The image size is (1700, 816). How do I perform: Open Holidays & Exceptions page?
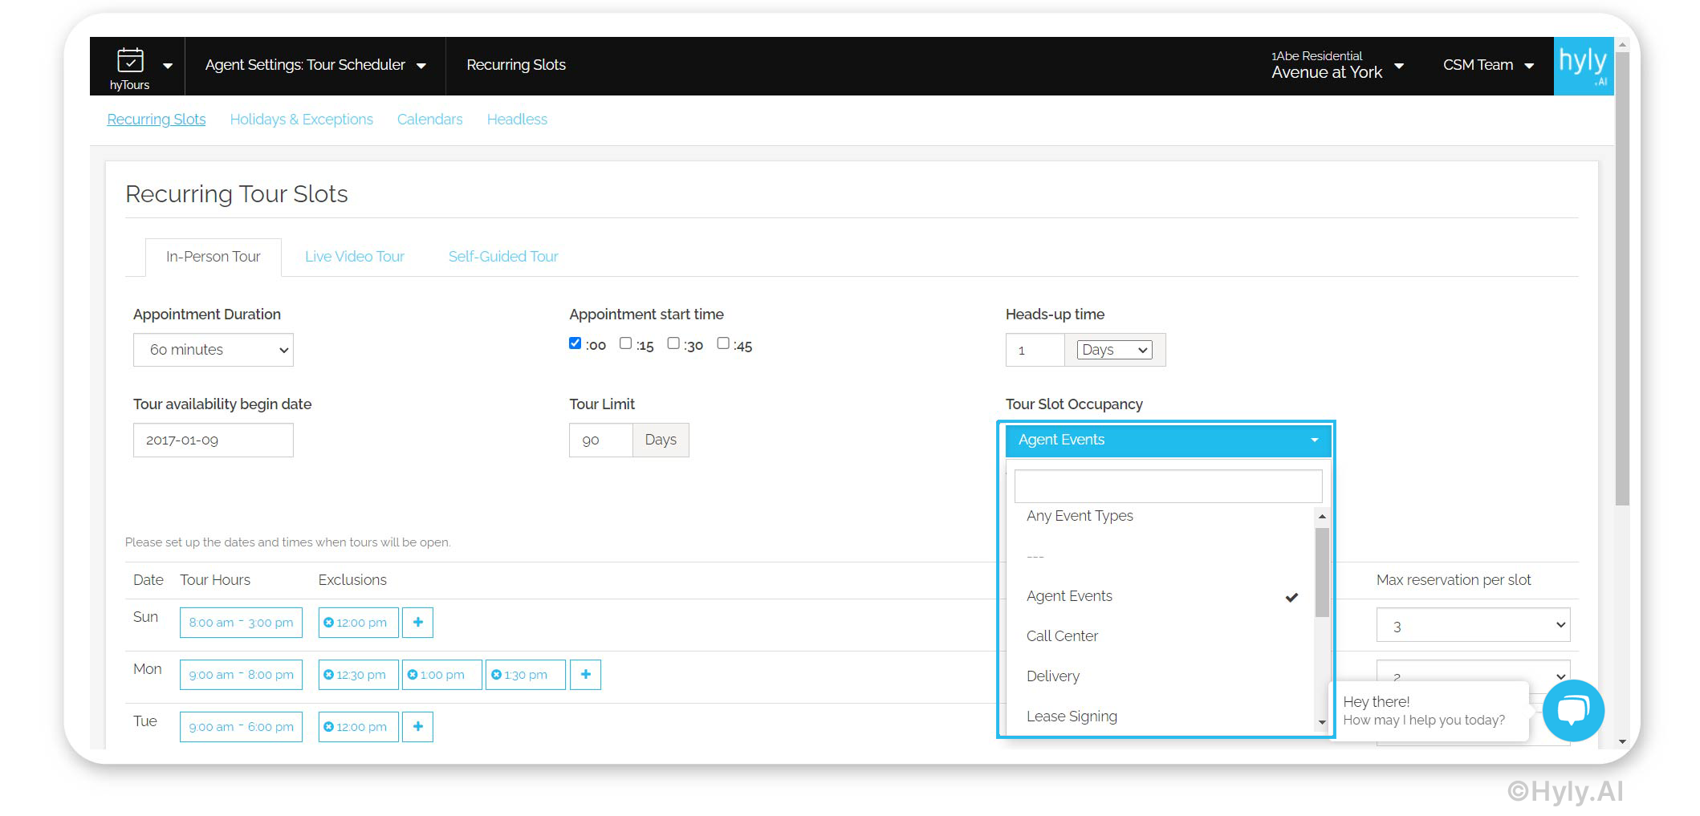(302, 120)
